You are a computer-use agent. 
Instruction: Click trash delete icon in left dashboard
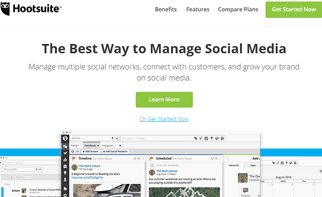pyautogui.click(x=12, y=177)
